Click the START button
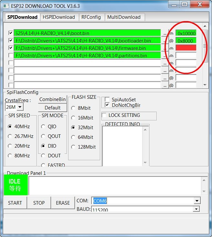212x237 pixels. pos(15,203)
